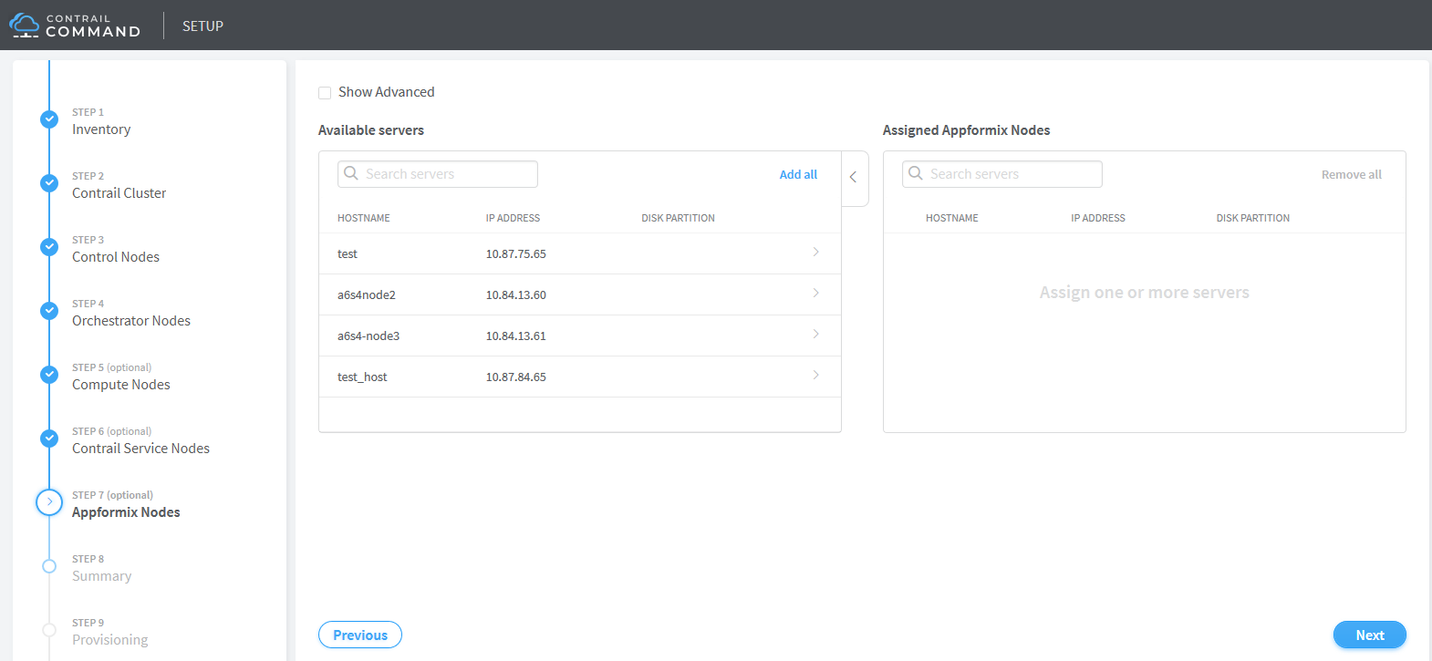
Task: Open the Summary step
Action: [x=102, y=576]
